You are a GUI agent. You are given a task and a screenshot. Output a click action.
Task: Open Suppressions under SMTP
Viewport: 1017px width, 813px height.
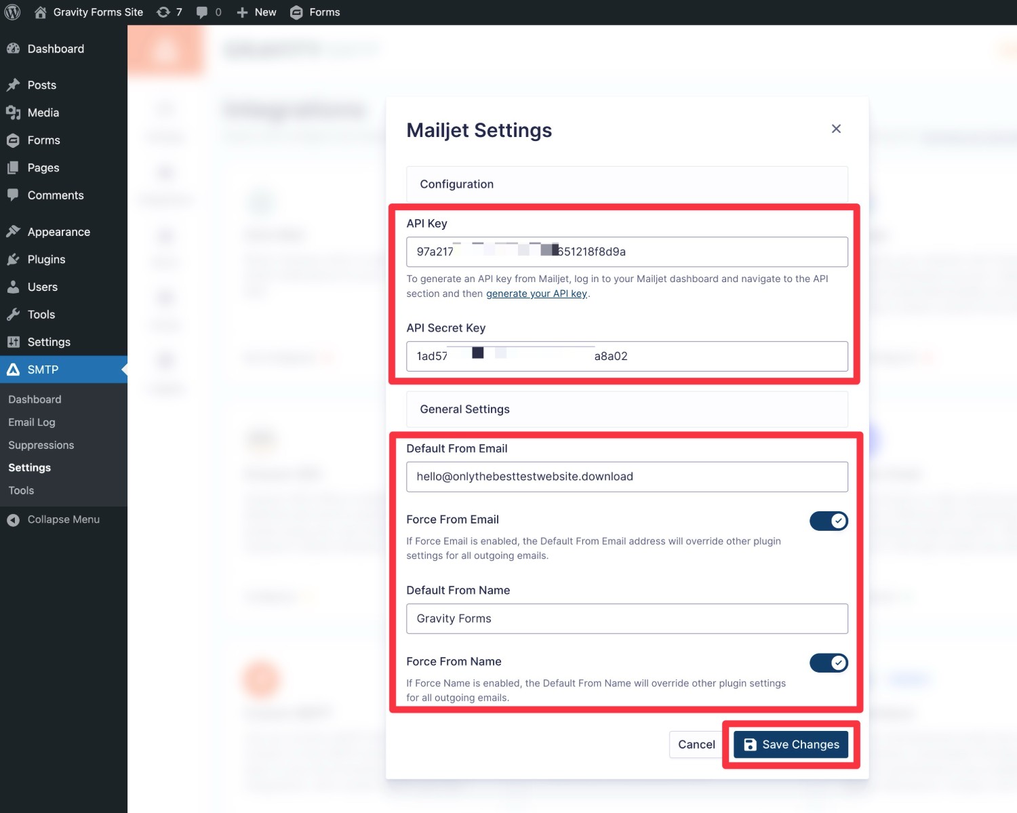pos(41,445)
